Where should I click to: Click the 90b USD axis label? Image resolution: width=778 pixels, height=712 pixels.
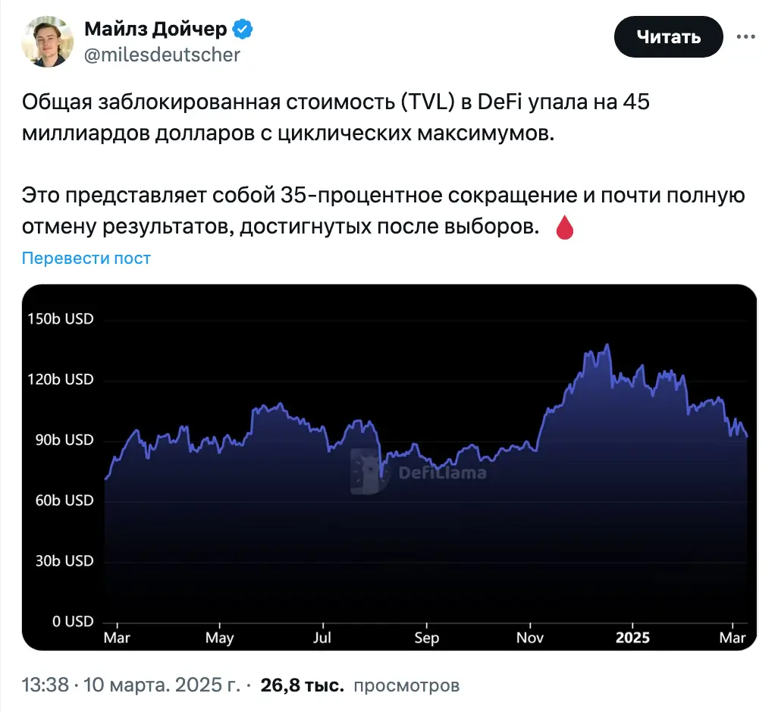click(x=64, y=440)
